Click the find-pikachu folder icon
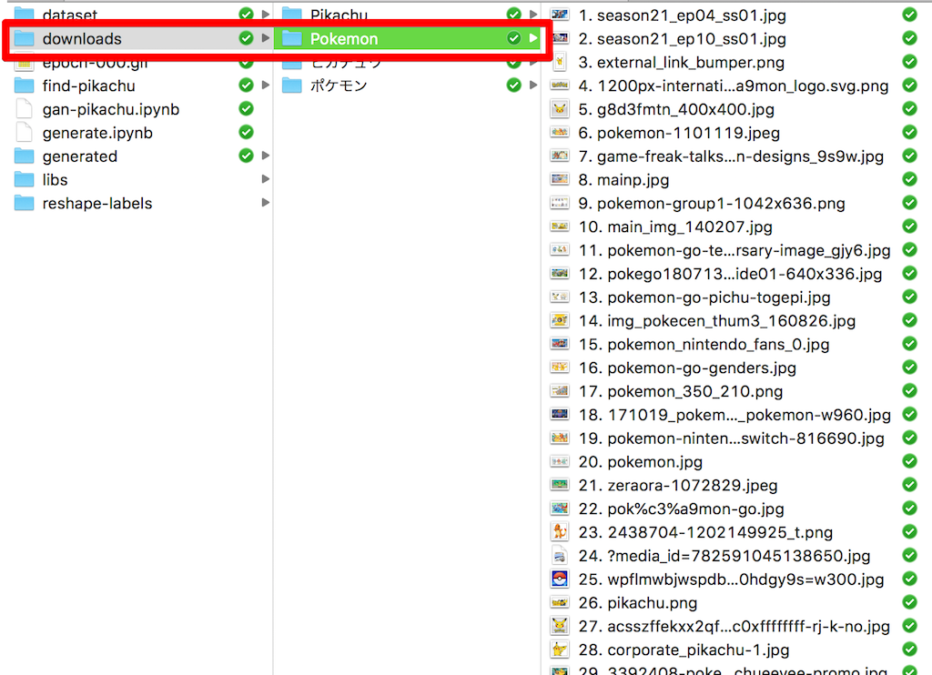This screenshot has width=932, height=675. 24,86
